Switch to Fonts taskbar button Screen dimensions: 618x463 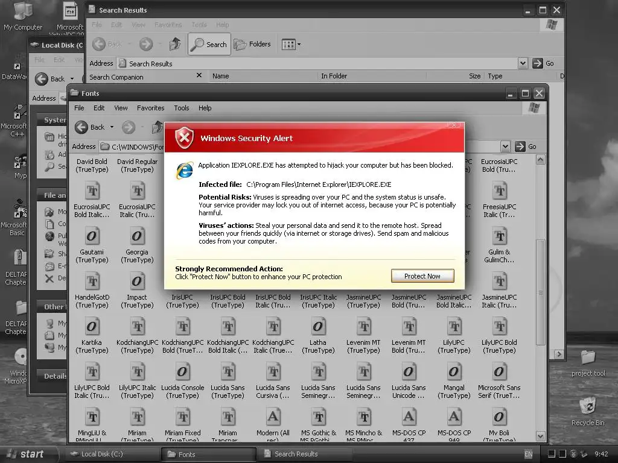(x=209, y=455)
